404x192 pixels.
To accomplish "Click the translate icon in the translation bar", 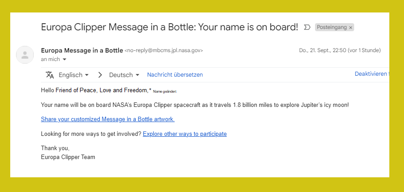I will 50,75.
